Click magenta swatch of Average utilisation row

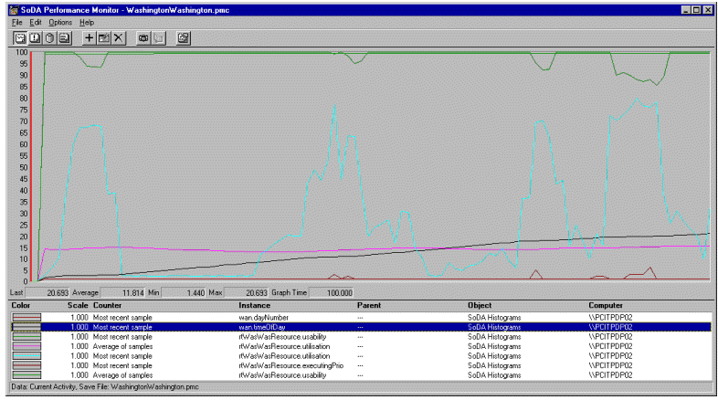point(26,346)
